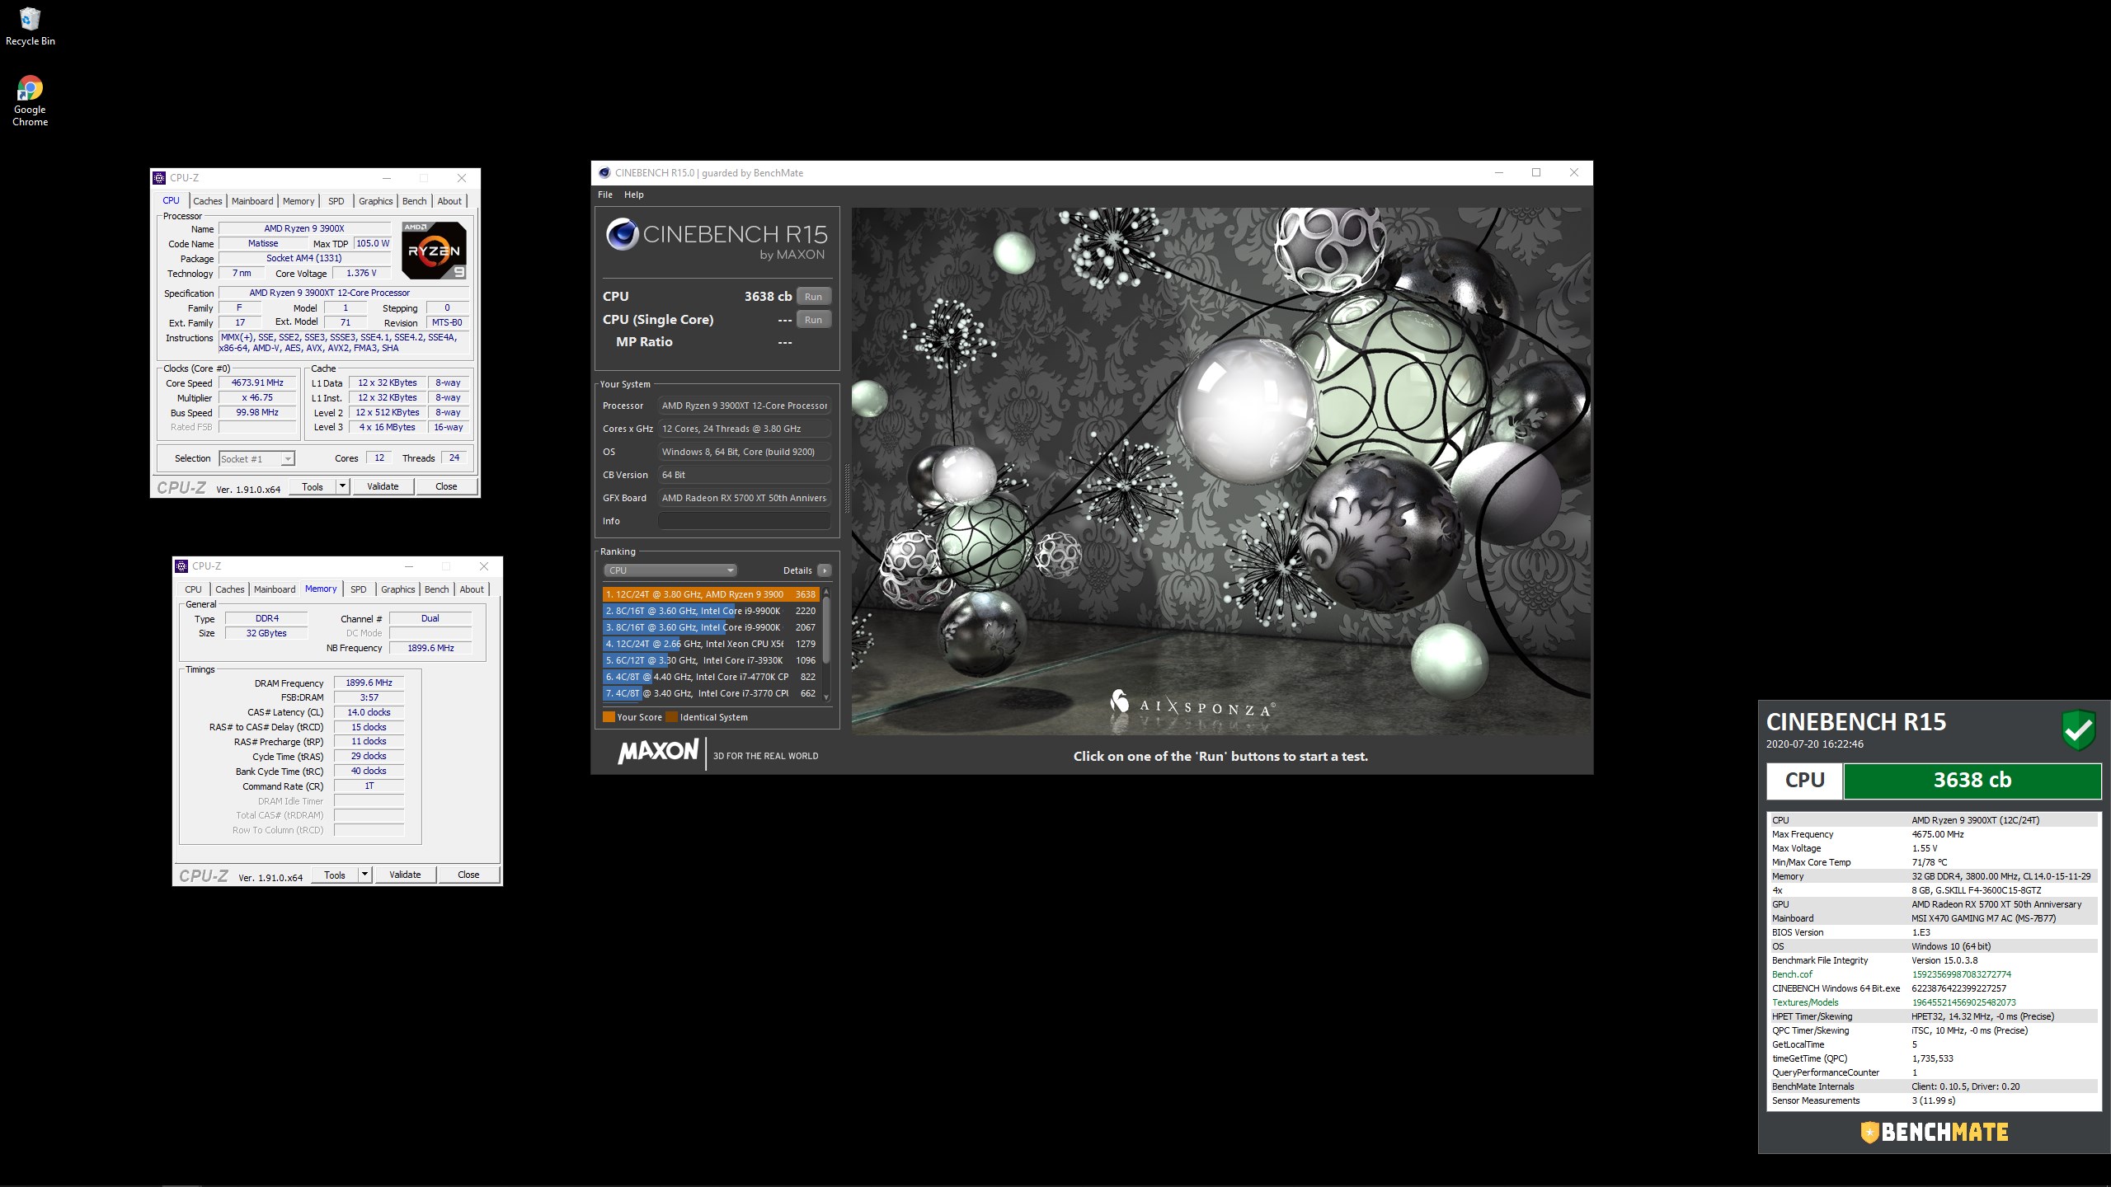Click the Details arrow button in Ranking

(x=824, y=570)
